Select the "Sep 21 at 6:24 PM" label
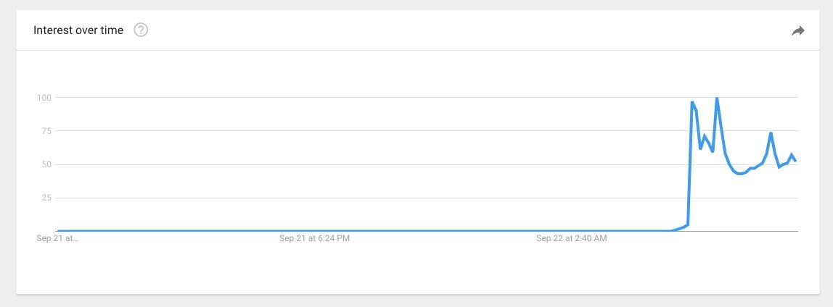This screenshot has height=307, width=833. (x=314, y=239)
